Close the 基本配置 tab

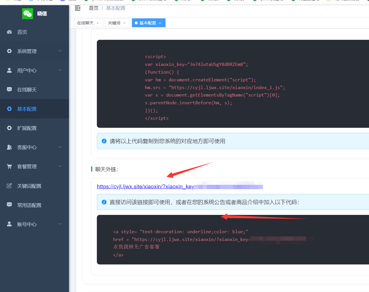pos(160,23)
